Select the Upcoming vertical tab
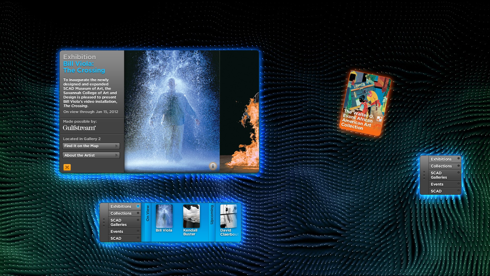The image size is (490, 276). (212, 222)
